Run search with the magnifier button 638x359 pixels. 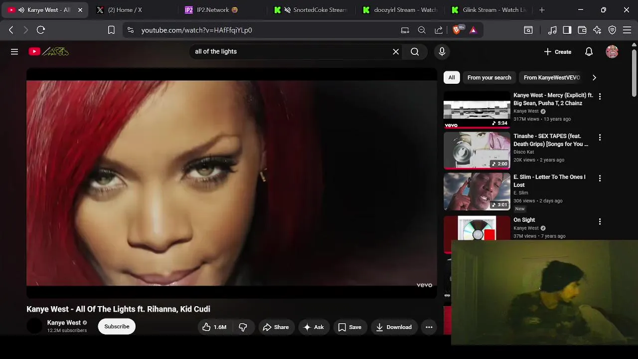pyautogui.click(x=415, y=51)
